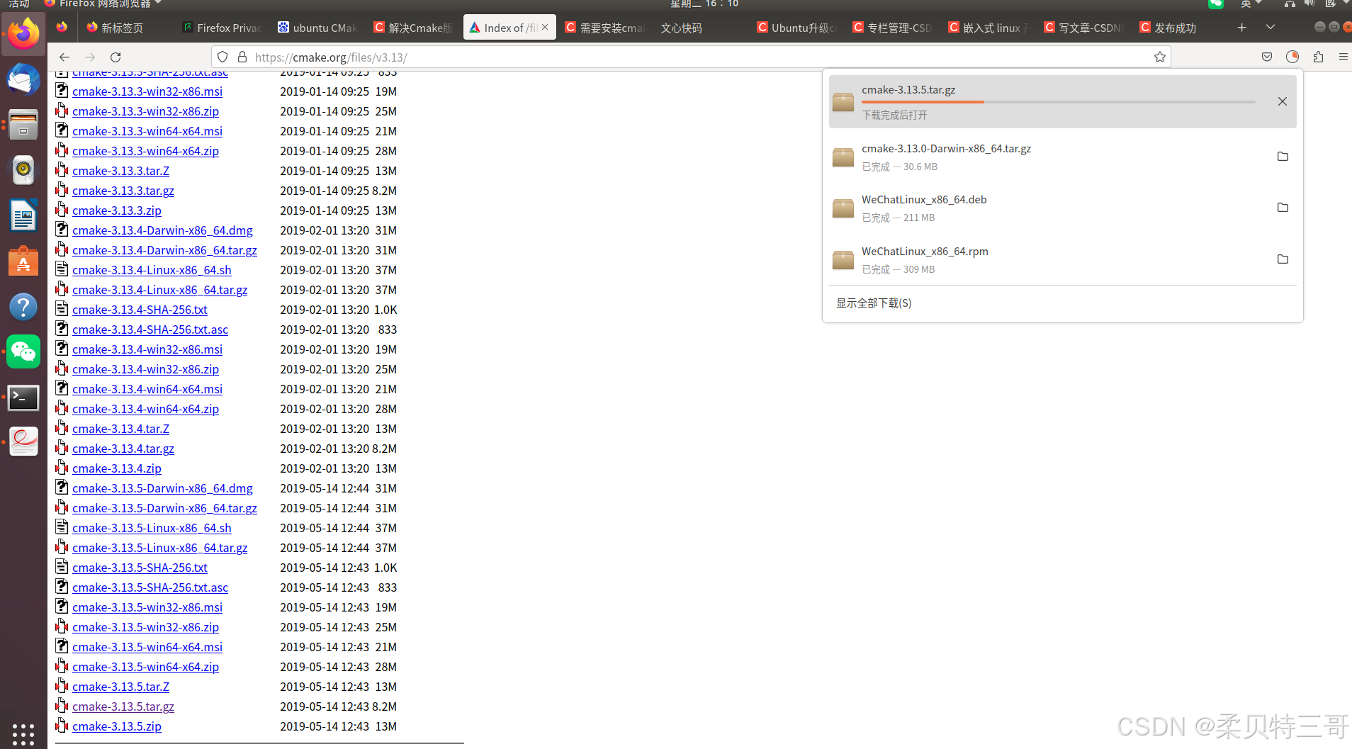The image size is (1352, 749).
Task: Switch to the 写文章-CSDN tab
Action: (x=1084, y=28)
